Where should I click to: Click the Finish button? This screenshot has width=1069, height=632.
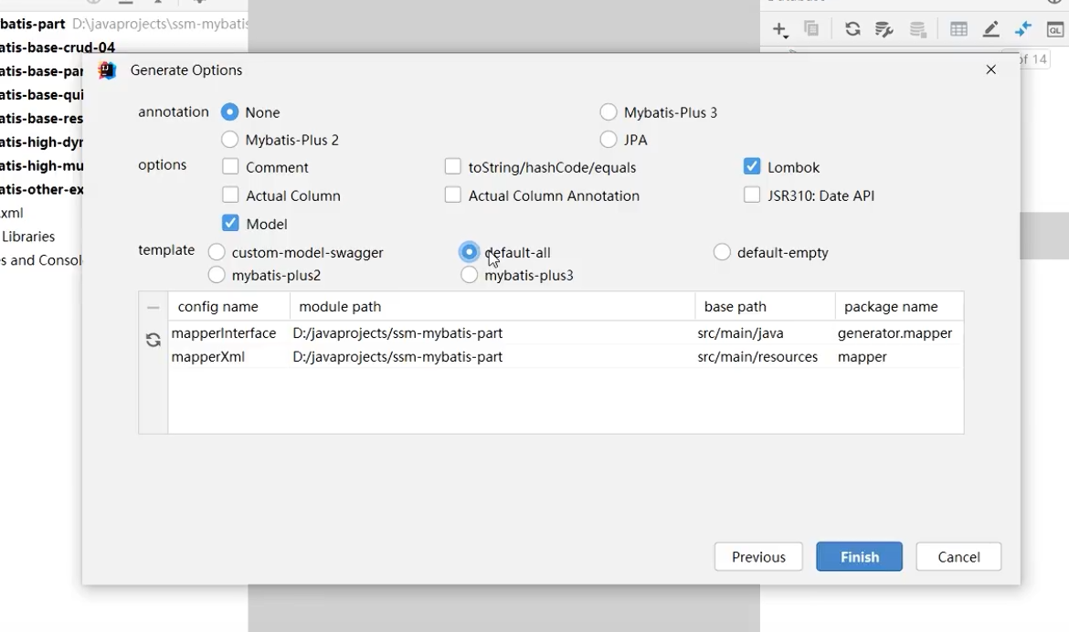click(x=859, y=557)
